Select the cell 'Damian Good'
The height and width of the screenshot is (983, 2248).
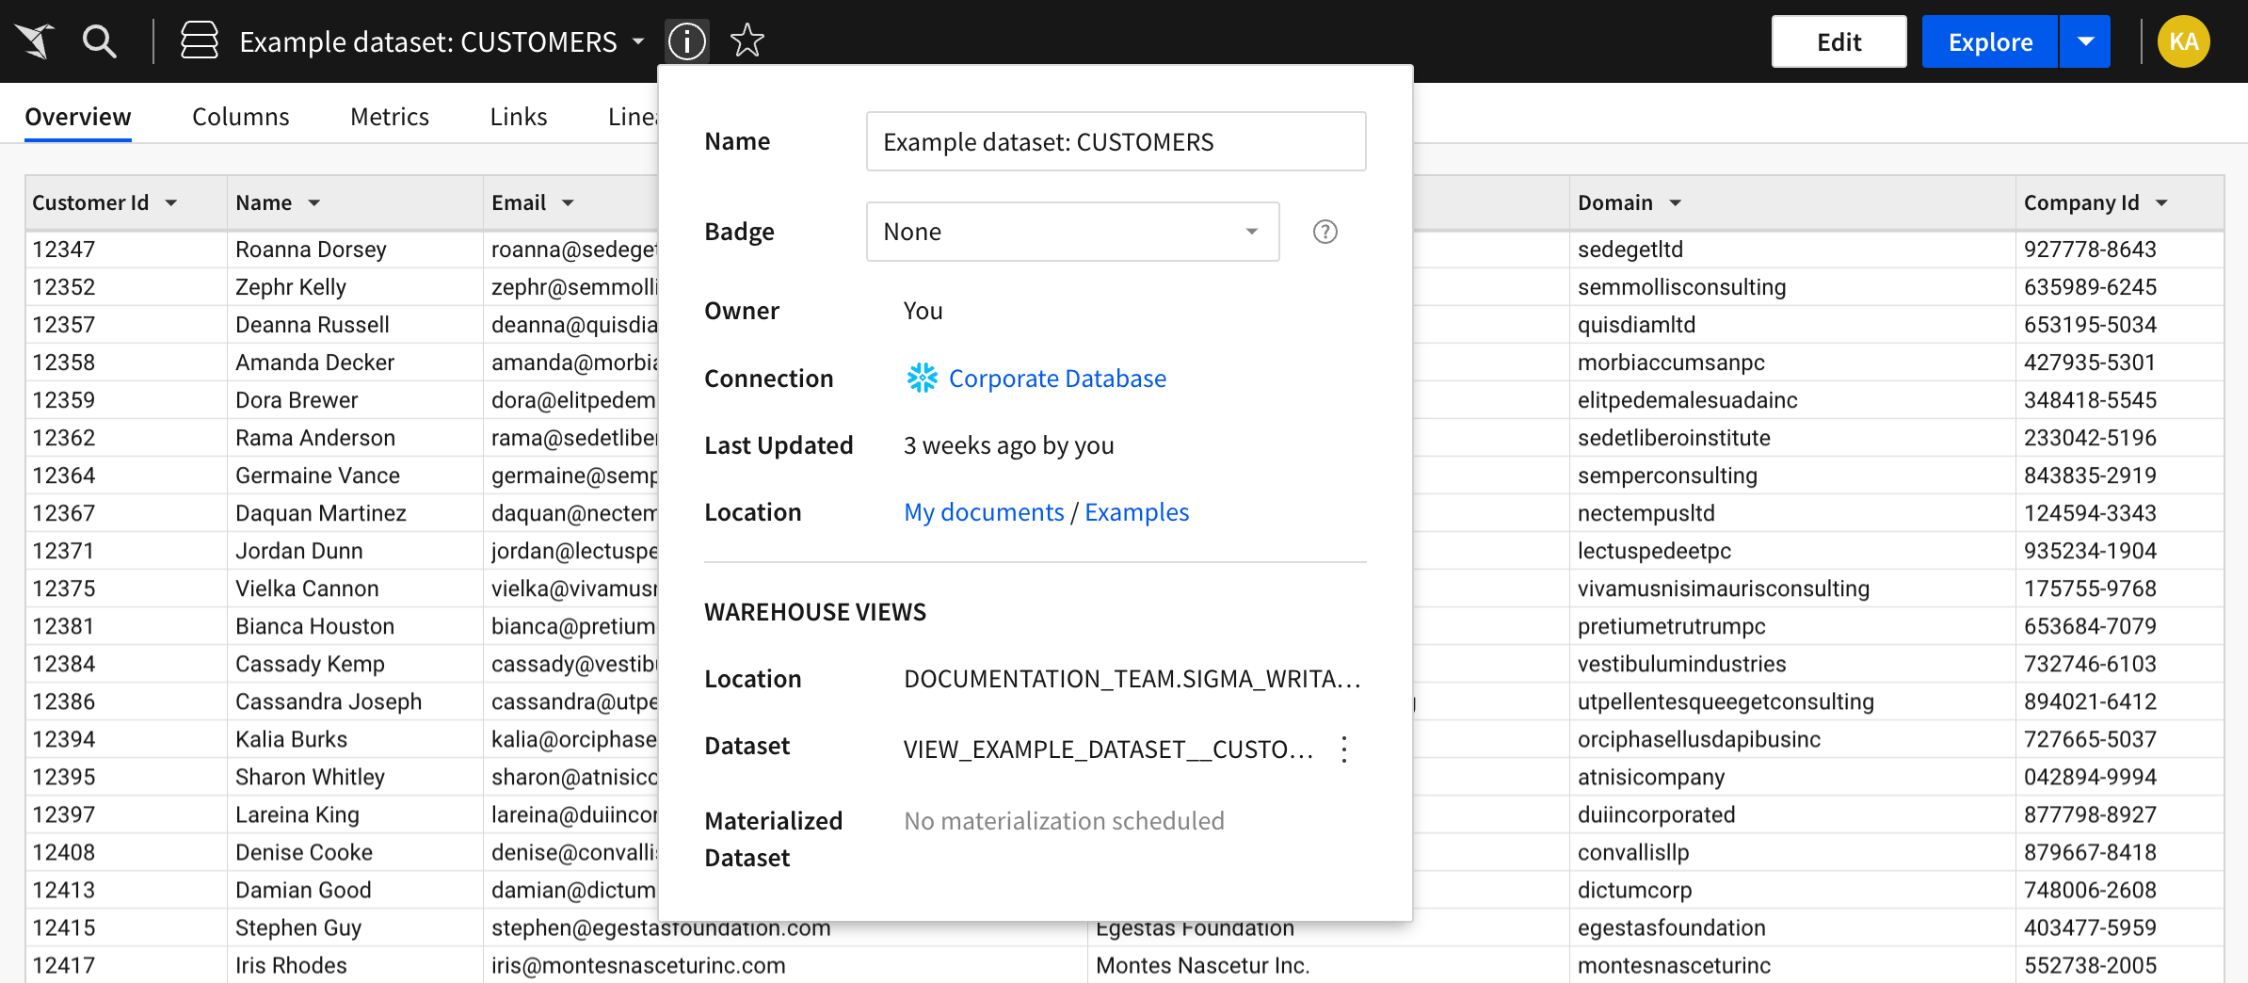tap(355, 890)
